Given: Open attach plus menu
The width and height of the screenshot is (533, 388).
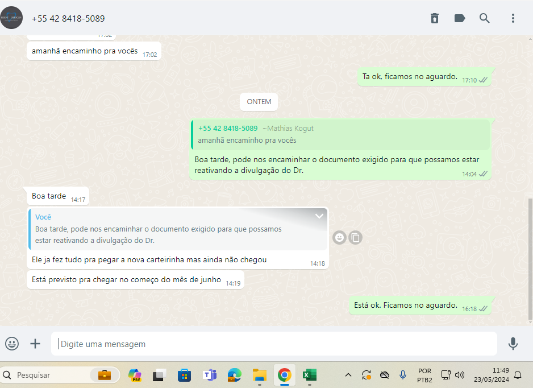Looking at the screenshot, I should coord(35,344).
